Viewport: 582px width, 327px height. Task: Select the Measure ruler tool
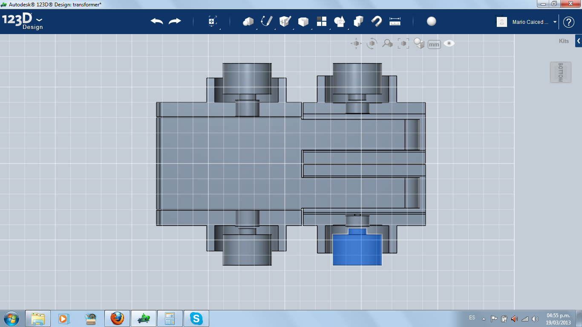pyautogui.click(x=395, y=22)
